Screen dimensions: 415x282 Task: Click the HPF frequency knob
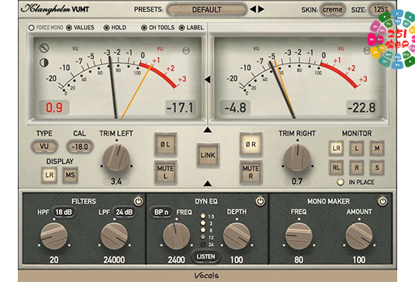(x=54, y=236)
